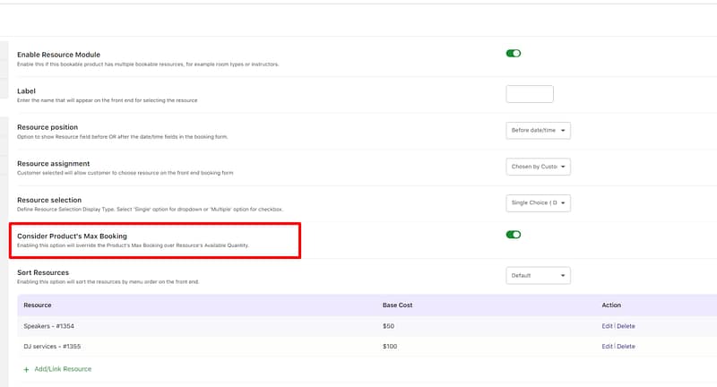Click the $100 base cost cell
This screenshot has width=717, height=387.
(x=391, y=346)
